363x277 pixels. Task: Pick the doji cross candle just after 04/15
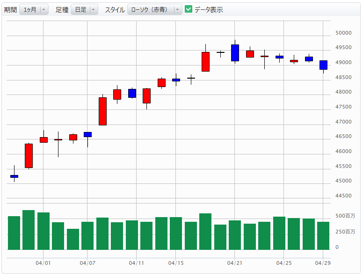(x=191, y=78)
